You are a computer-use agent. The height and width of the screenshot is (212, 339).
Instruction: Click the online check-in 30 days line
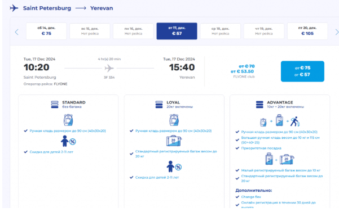click(x=279, y=205)
